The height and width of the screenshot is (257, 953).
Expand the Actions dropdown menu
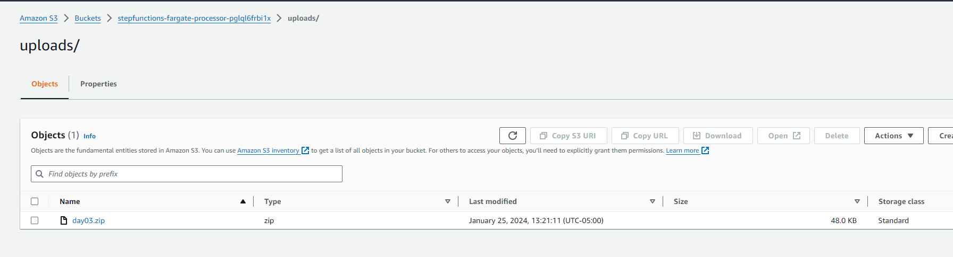893,136
